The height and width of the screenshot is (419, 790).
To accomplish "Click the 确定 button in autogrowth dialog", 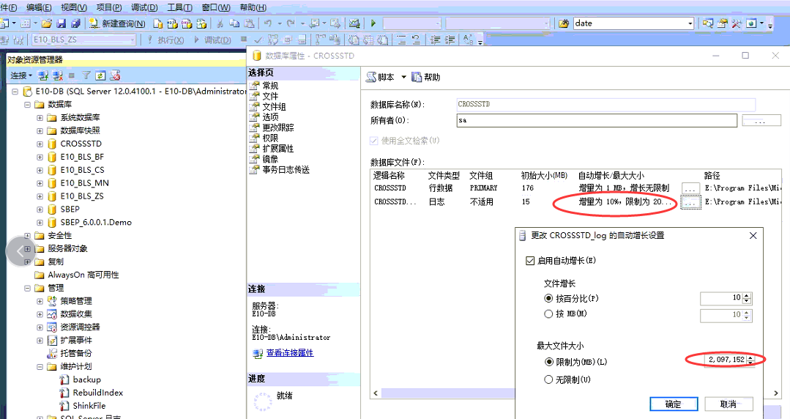I will point(673,404).
